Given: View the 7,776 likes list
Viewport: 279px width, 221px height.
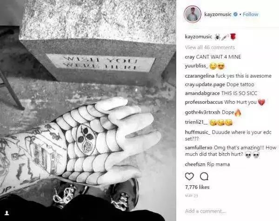Looking at the screenshot, I should (197, 187).
